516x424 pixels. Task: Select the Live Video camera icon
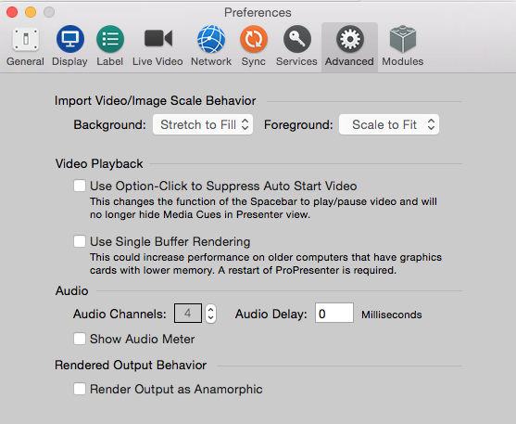(x=158, y=39)
